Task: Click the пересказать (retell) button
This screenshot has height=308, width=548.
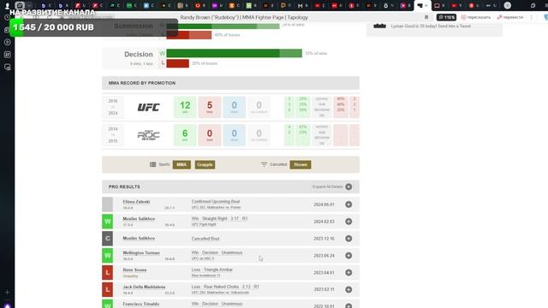Action: (476, 17)
